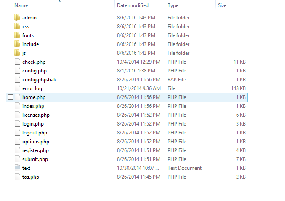Viewport: 285px width, 201px height.
Task: Sort by the Date modified column
Action: pyautogui.click(x=133, y=5)
